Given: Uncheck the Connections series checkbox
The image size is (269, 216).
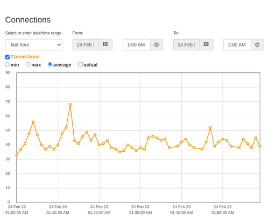Looking at the screenshot, I should coord(8,57).
